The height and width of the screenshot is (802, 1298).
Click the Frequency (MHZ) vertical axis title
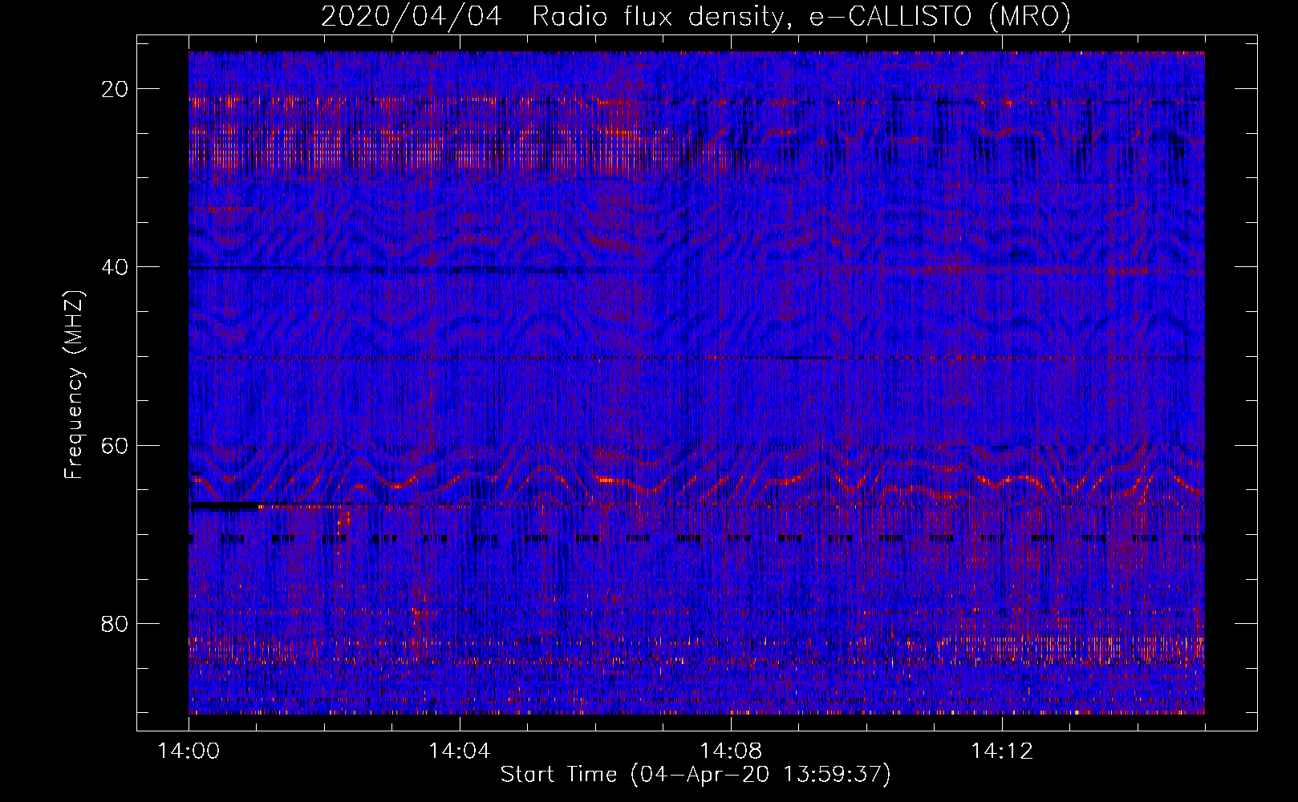[74, 385]
